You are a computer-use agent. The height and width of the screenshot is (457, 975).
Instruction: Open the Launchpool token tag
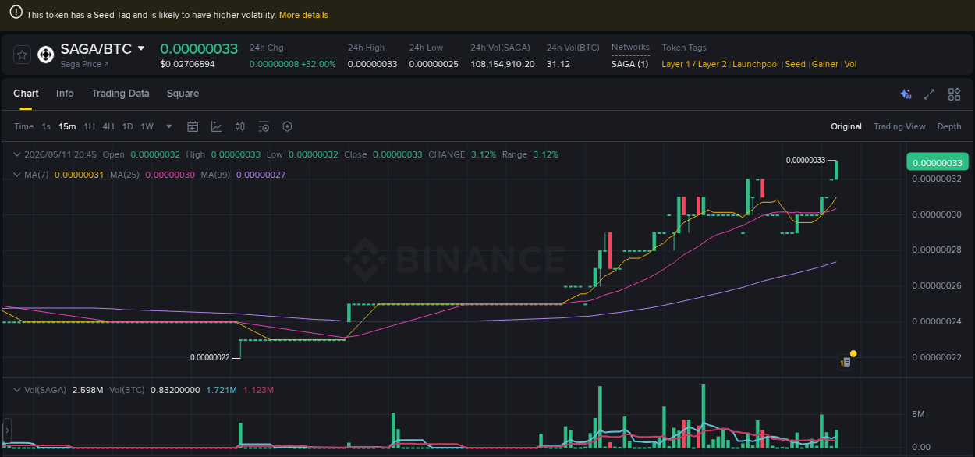click(x=756, y=64)
